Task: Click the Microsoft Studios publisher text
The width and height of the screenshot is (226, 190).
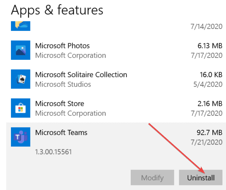Action: (x=63, y=84)
